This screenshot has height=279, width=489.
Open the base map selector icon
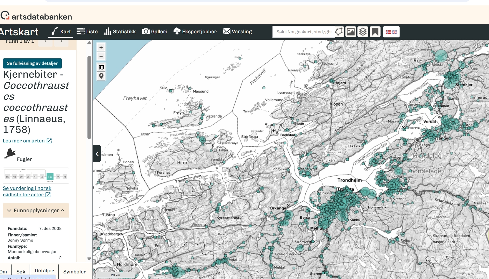[101, 67]
